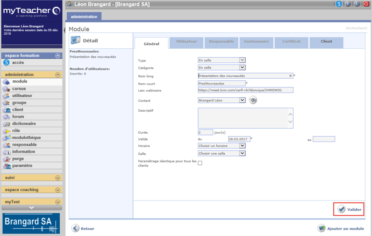Open the contact link icon beside Brangard Léon
Viewport: 372px width, 236px height.
tap(253, 100)
